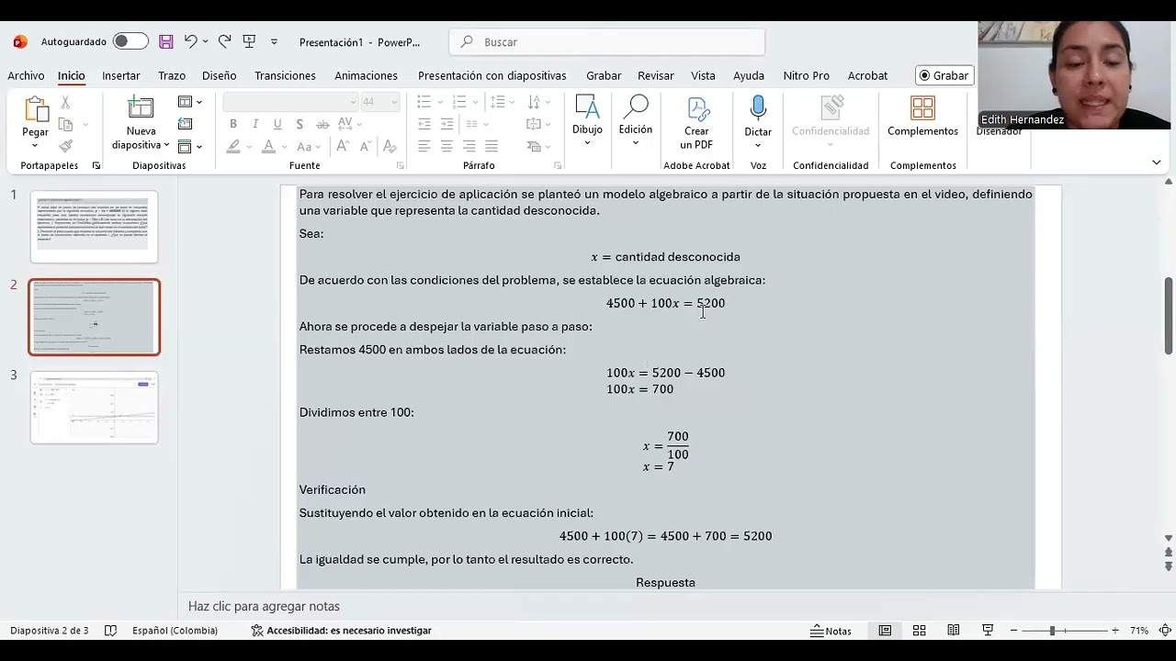Click the zoom in plus button
Viewport: 1176px width, 661px height.
(x=1115, y=631)
